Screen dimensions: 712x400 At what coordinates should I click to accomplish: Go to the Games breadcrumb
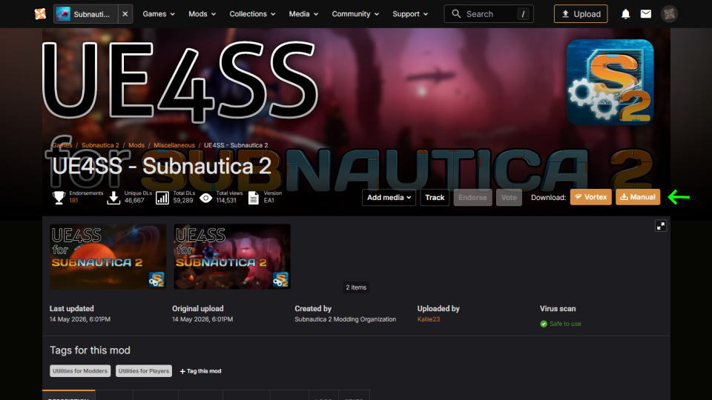(62, 145)
